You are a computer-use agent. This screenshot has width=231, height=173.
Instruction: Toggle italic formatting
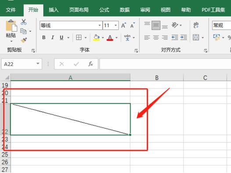[53, 38]
